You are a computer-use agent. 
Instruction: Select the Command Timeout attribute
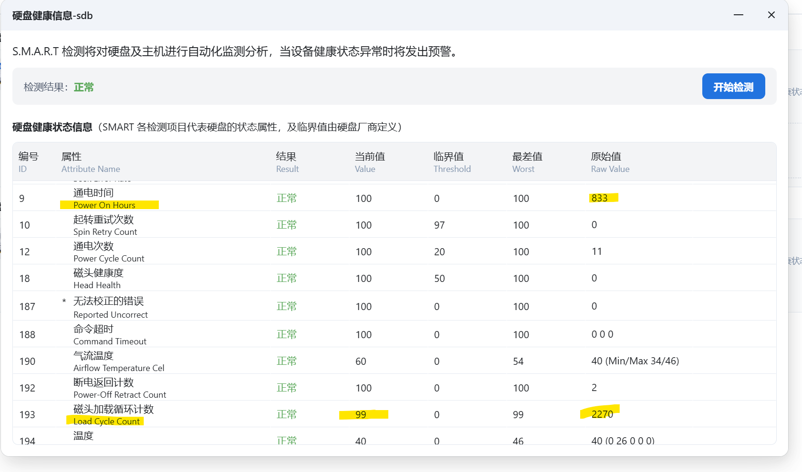coord(110,341)
